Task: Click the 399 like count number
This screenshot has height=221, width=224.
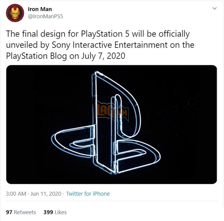Action: point(48,212)
